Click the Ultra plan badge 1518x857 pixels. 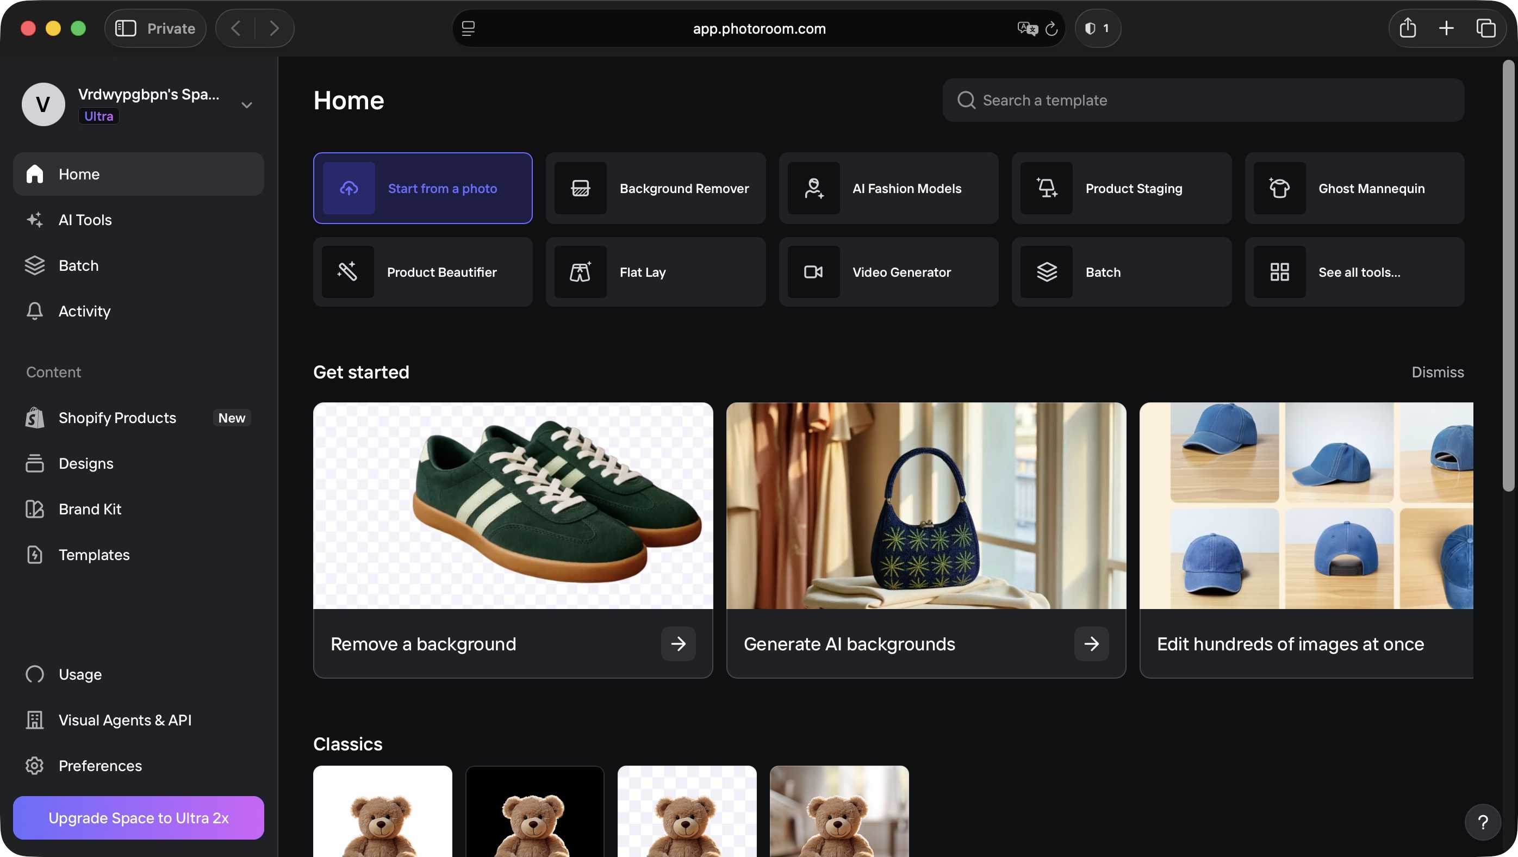[x=98, y=116]
